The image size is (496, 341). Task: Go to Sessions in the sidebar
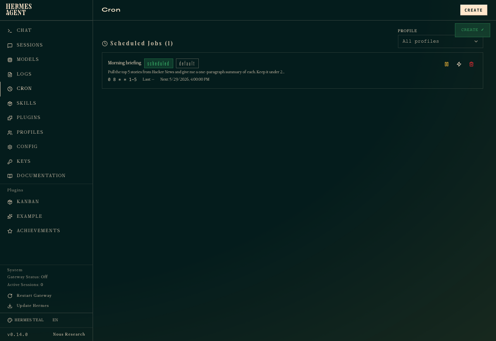click(x=46, y=45)
